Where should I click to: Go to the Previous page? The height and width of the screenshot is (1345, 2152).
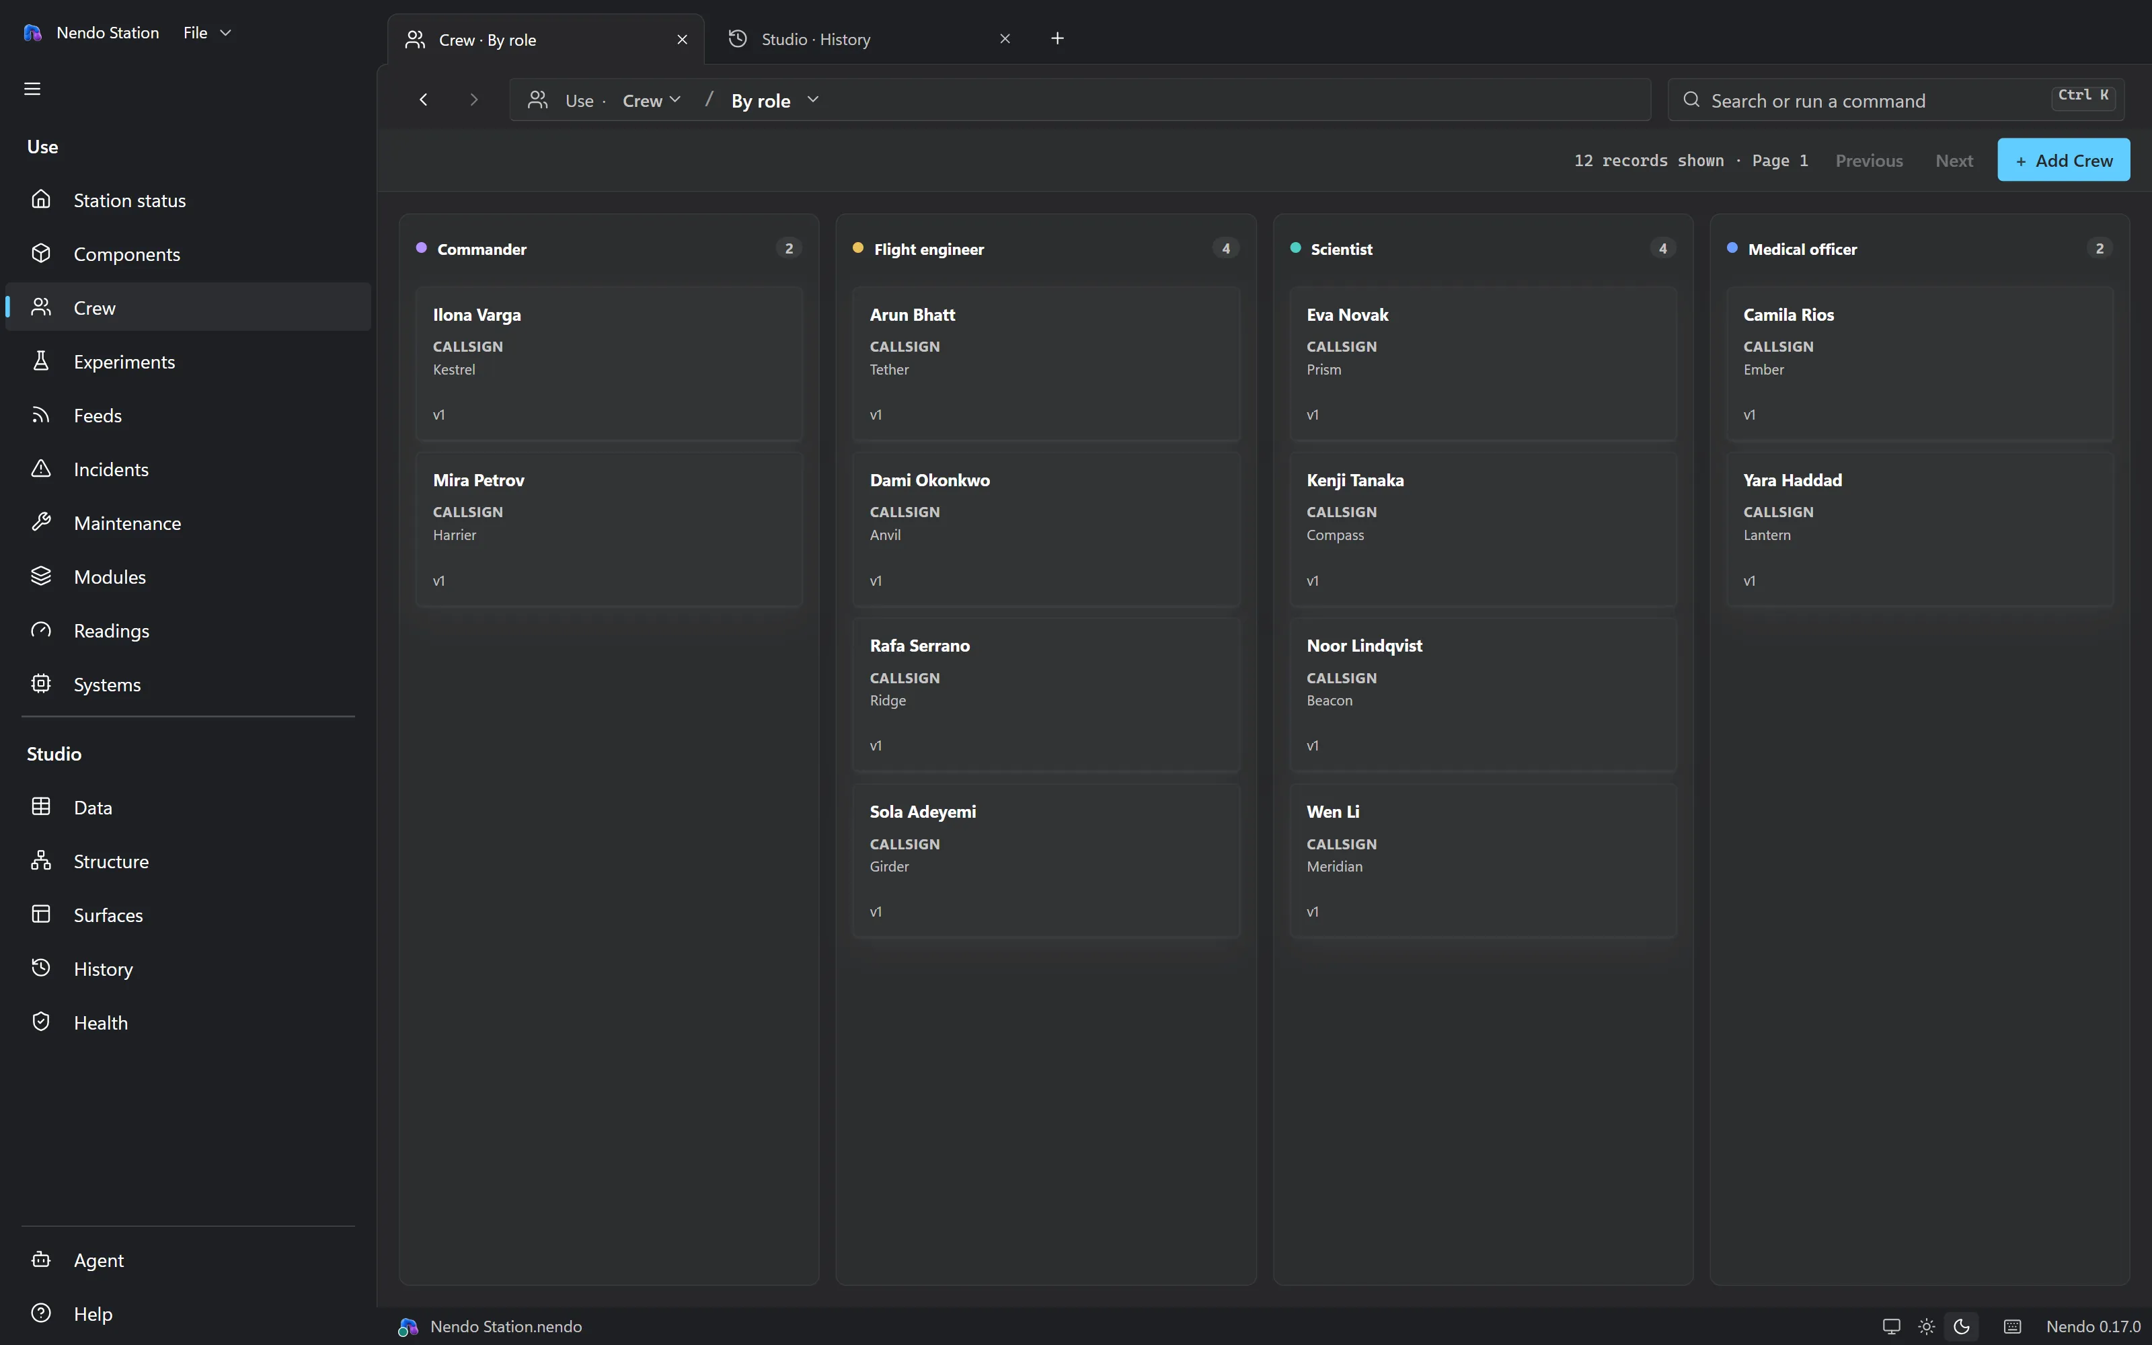[x=1870, y=161]
